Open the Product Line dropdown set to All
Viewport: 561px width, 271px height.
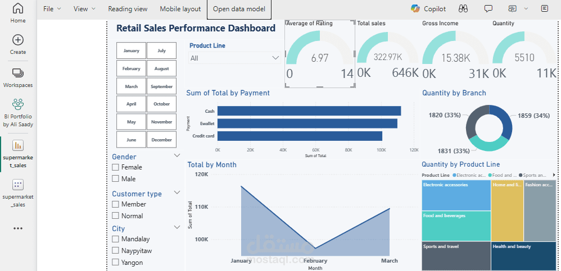235,58
